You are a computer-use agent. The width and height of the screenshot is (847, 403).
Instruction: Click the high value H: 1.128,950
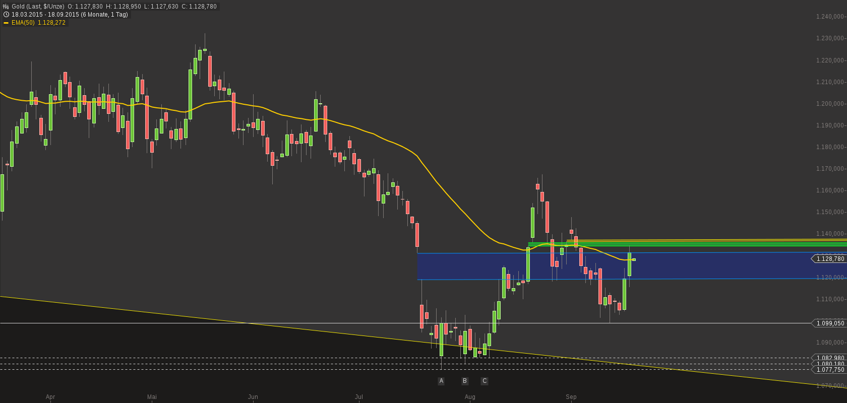coord(124,7)
